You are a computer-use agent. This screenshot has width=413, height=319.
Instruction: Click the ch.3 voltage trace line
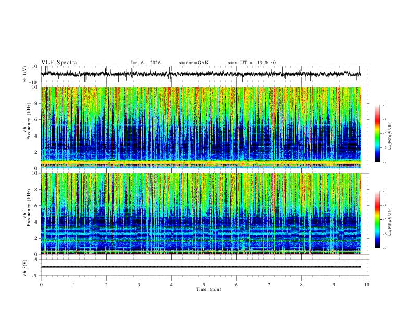coord(201,267)
